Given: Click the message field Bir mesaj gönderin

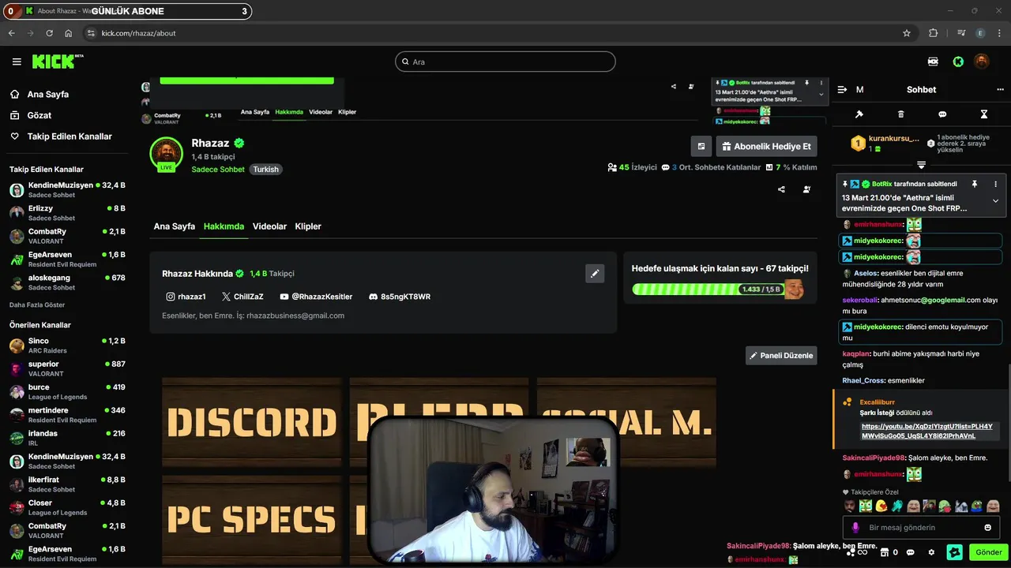Looking at the screenshot, I should coord(921,528).
